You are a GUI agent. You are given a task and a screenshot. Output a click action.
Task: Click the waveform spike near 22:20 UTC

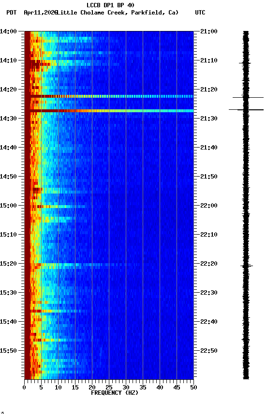coord(247,266)
